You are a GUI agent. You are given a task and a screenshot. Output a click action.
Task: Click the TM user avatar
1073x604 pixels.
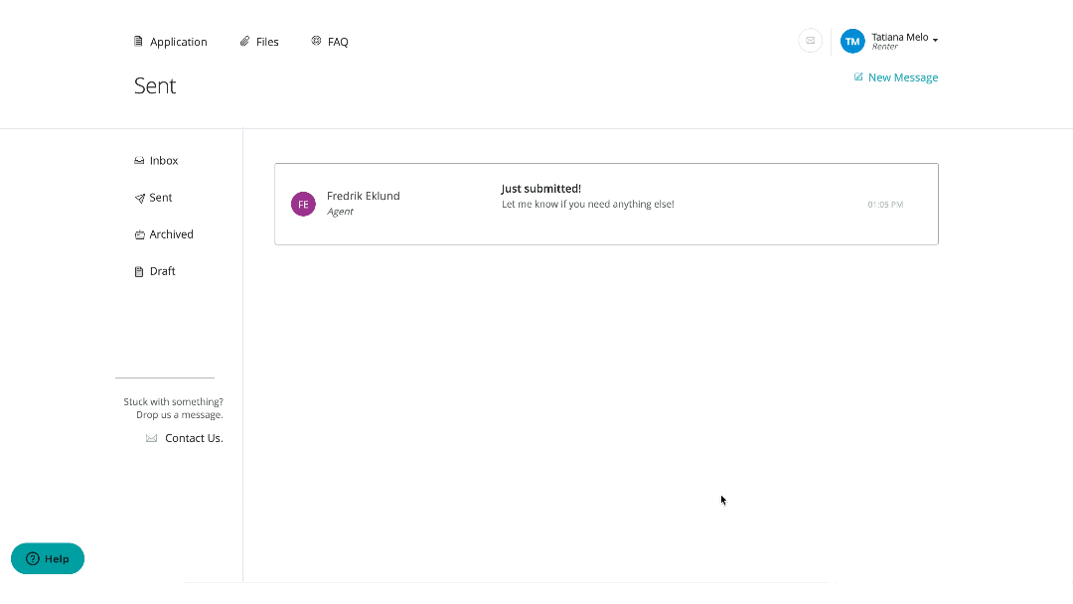point(852,41)
